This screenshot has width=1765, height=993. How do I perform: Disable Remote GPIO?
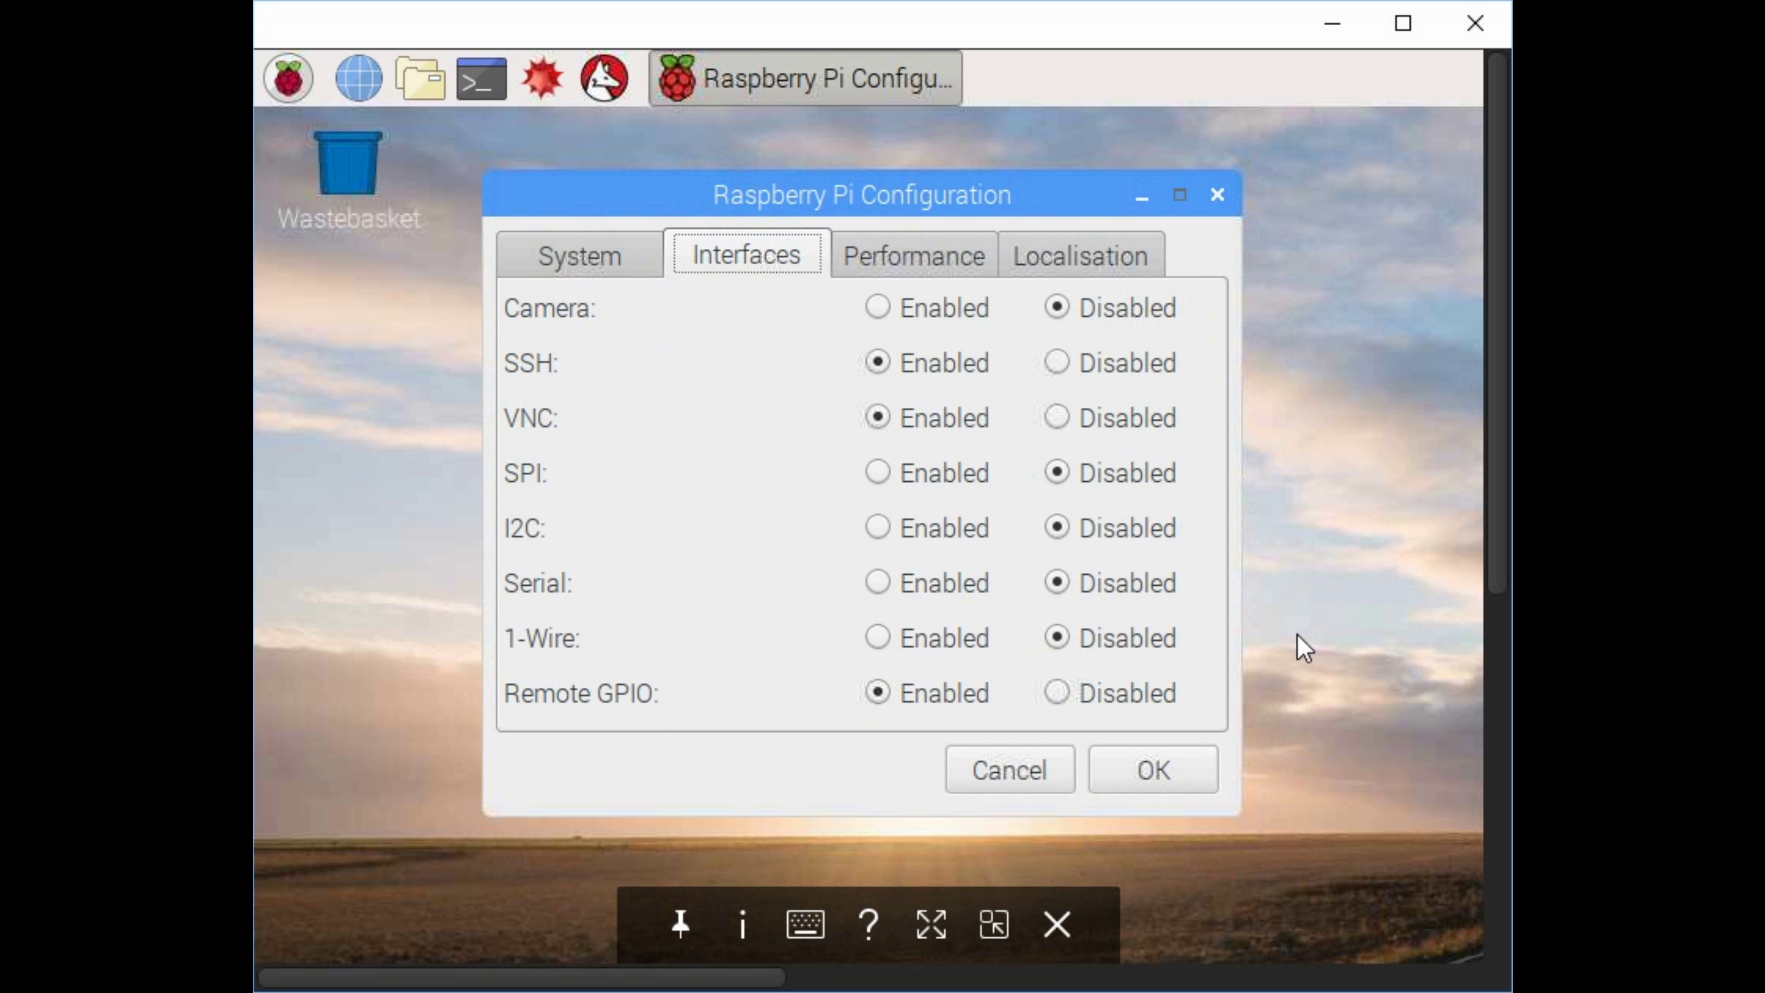coord(1057,692)
